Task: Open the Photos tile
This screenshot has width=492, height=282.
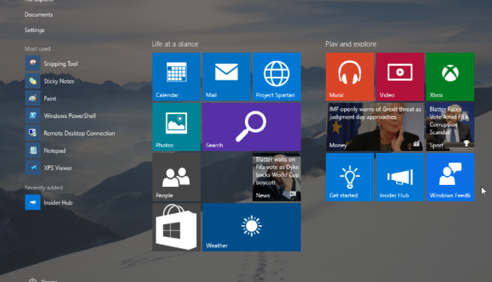Action: click(176, 127)
